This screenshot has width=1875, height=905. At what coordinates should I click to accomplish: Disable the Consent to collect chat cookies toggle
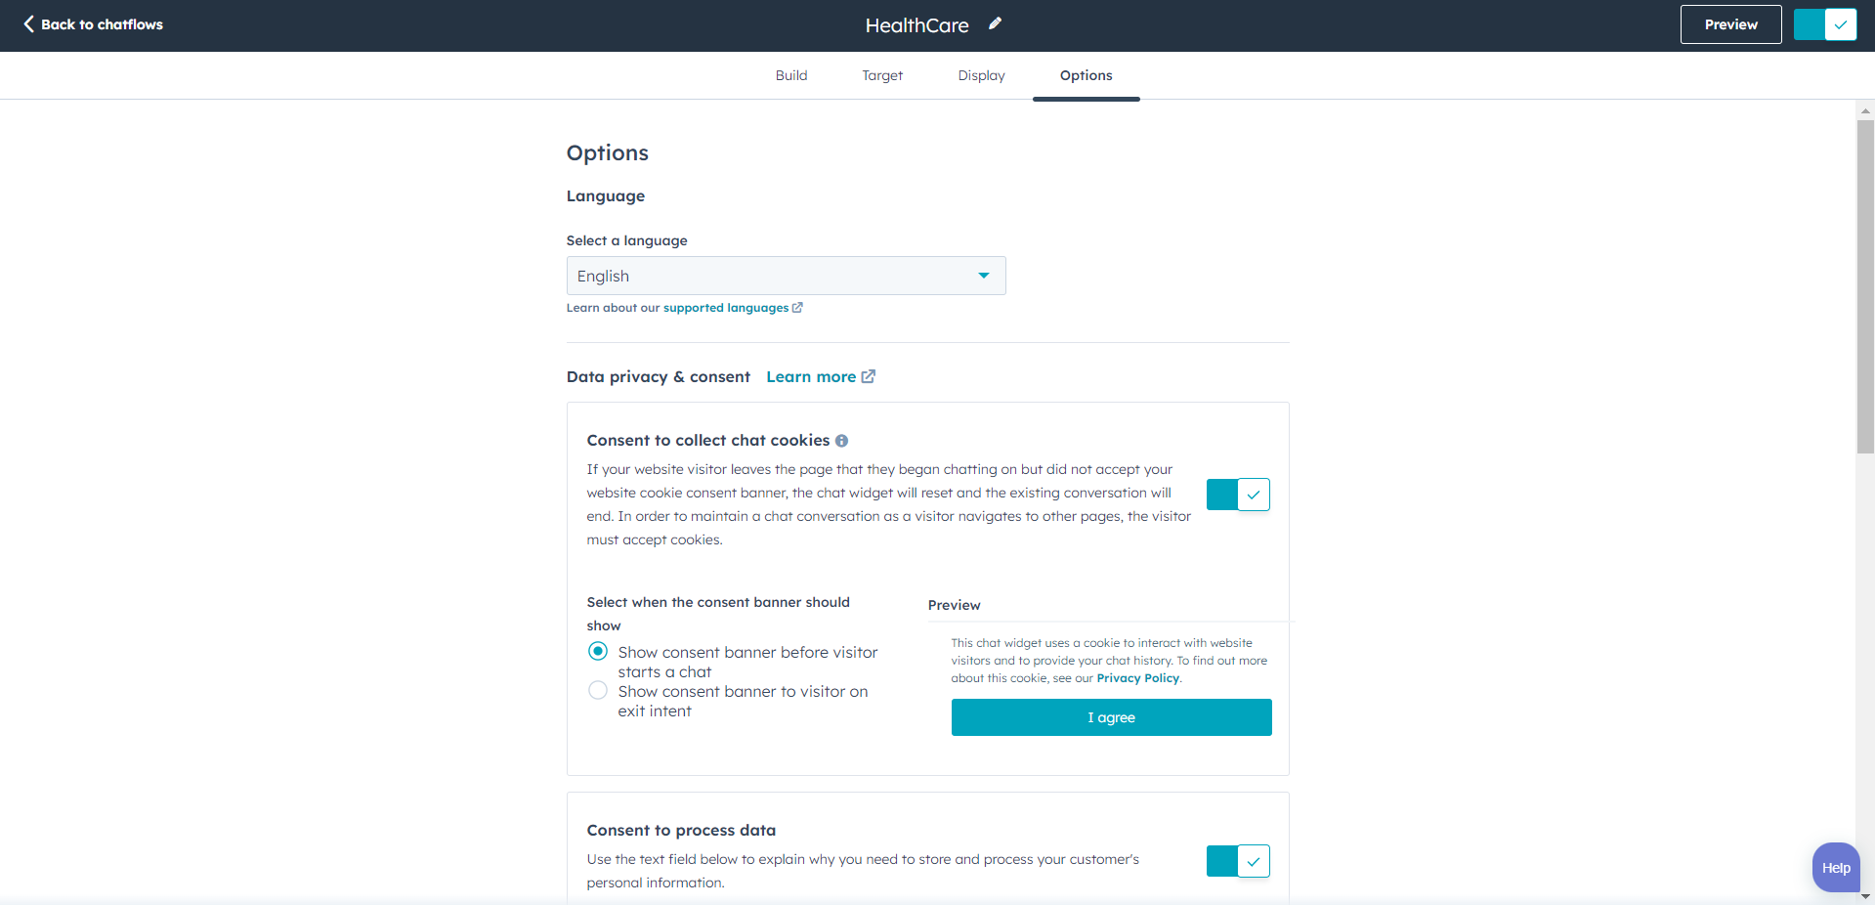click(1238, 495)
